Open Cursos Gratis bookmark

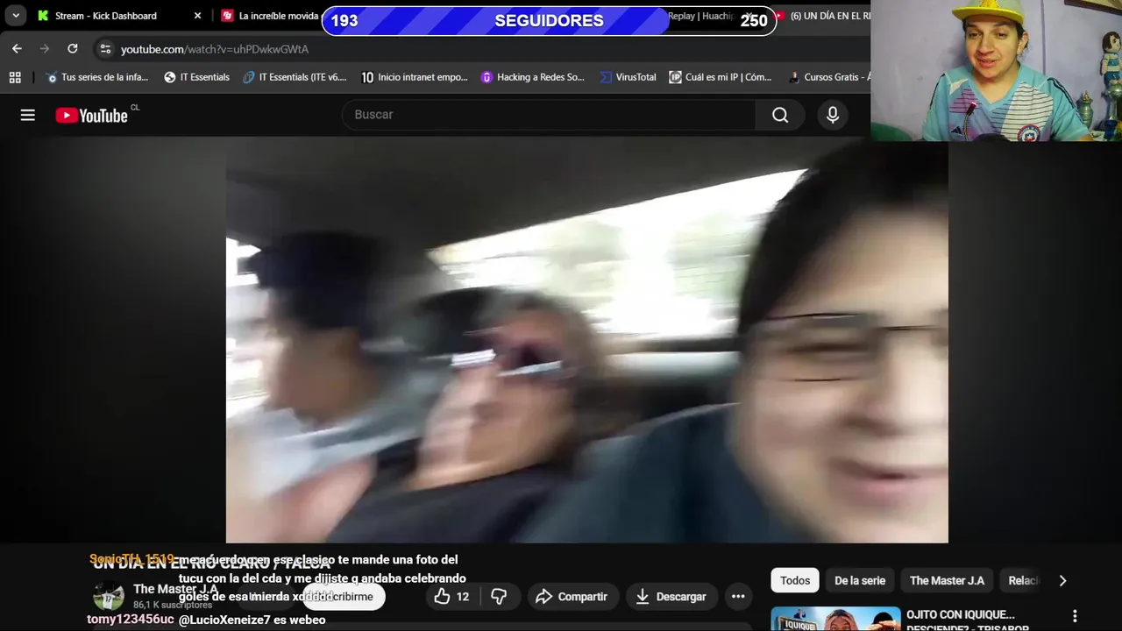(829, 77)
